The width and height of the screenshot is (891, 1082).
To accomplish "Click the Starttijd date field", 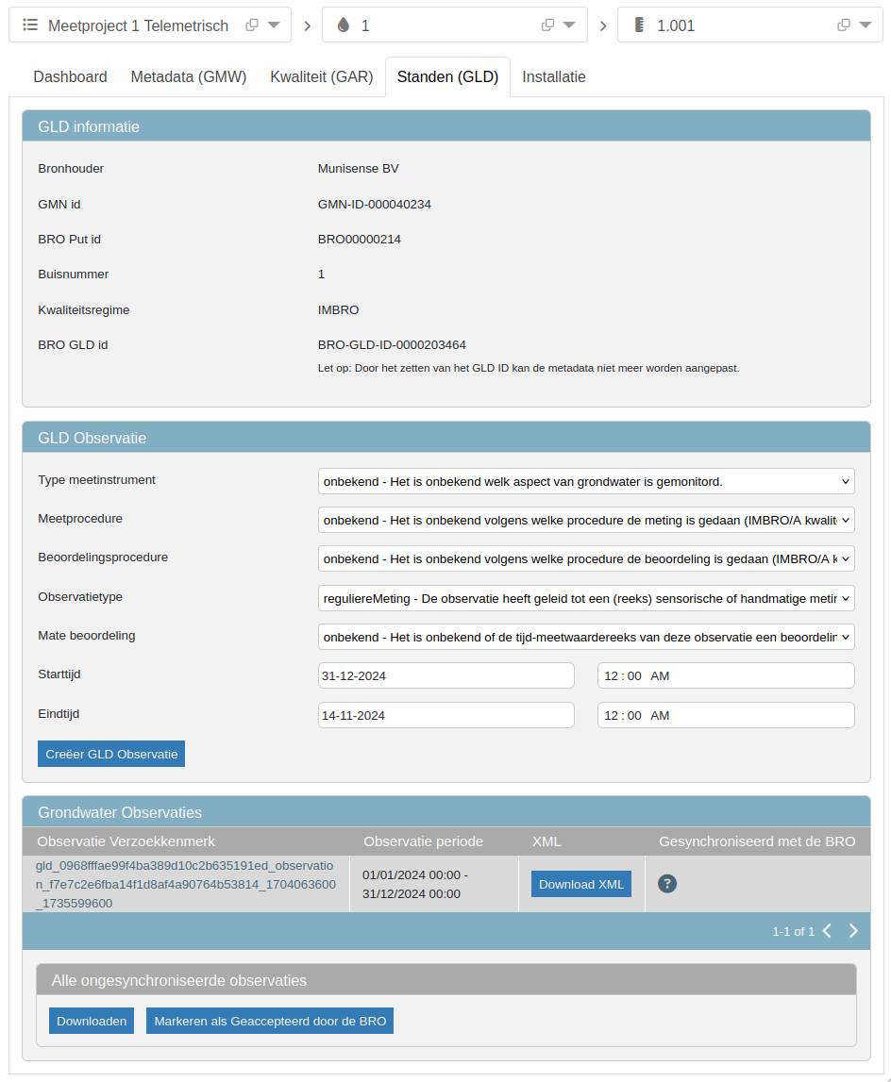I will tap(446, 676).
